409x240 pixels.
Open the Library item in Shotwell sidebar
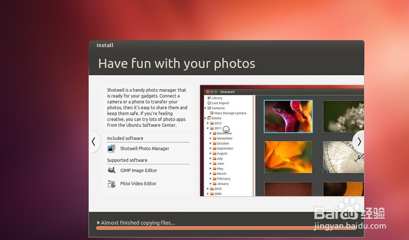coord(210,98)
